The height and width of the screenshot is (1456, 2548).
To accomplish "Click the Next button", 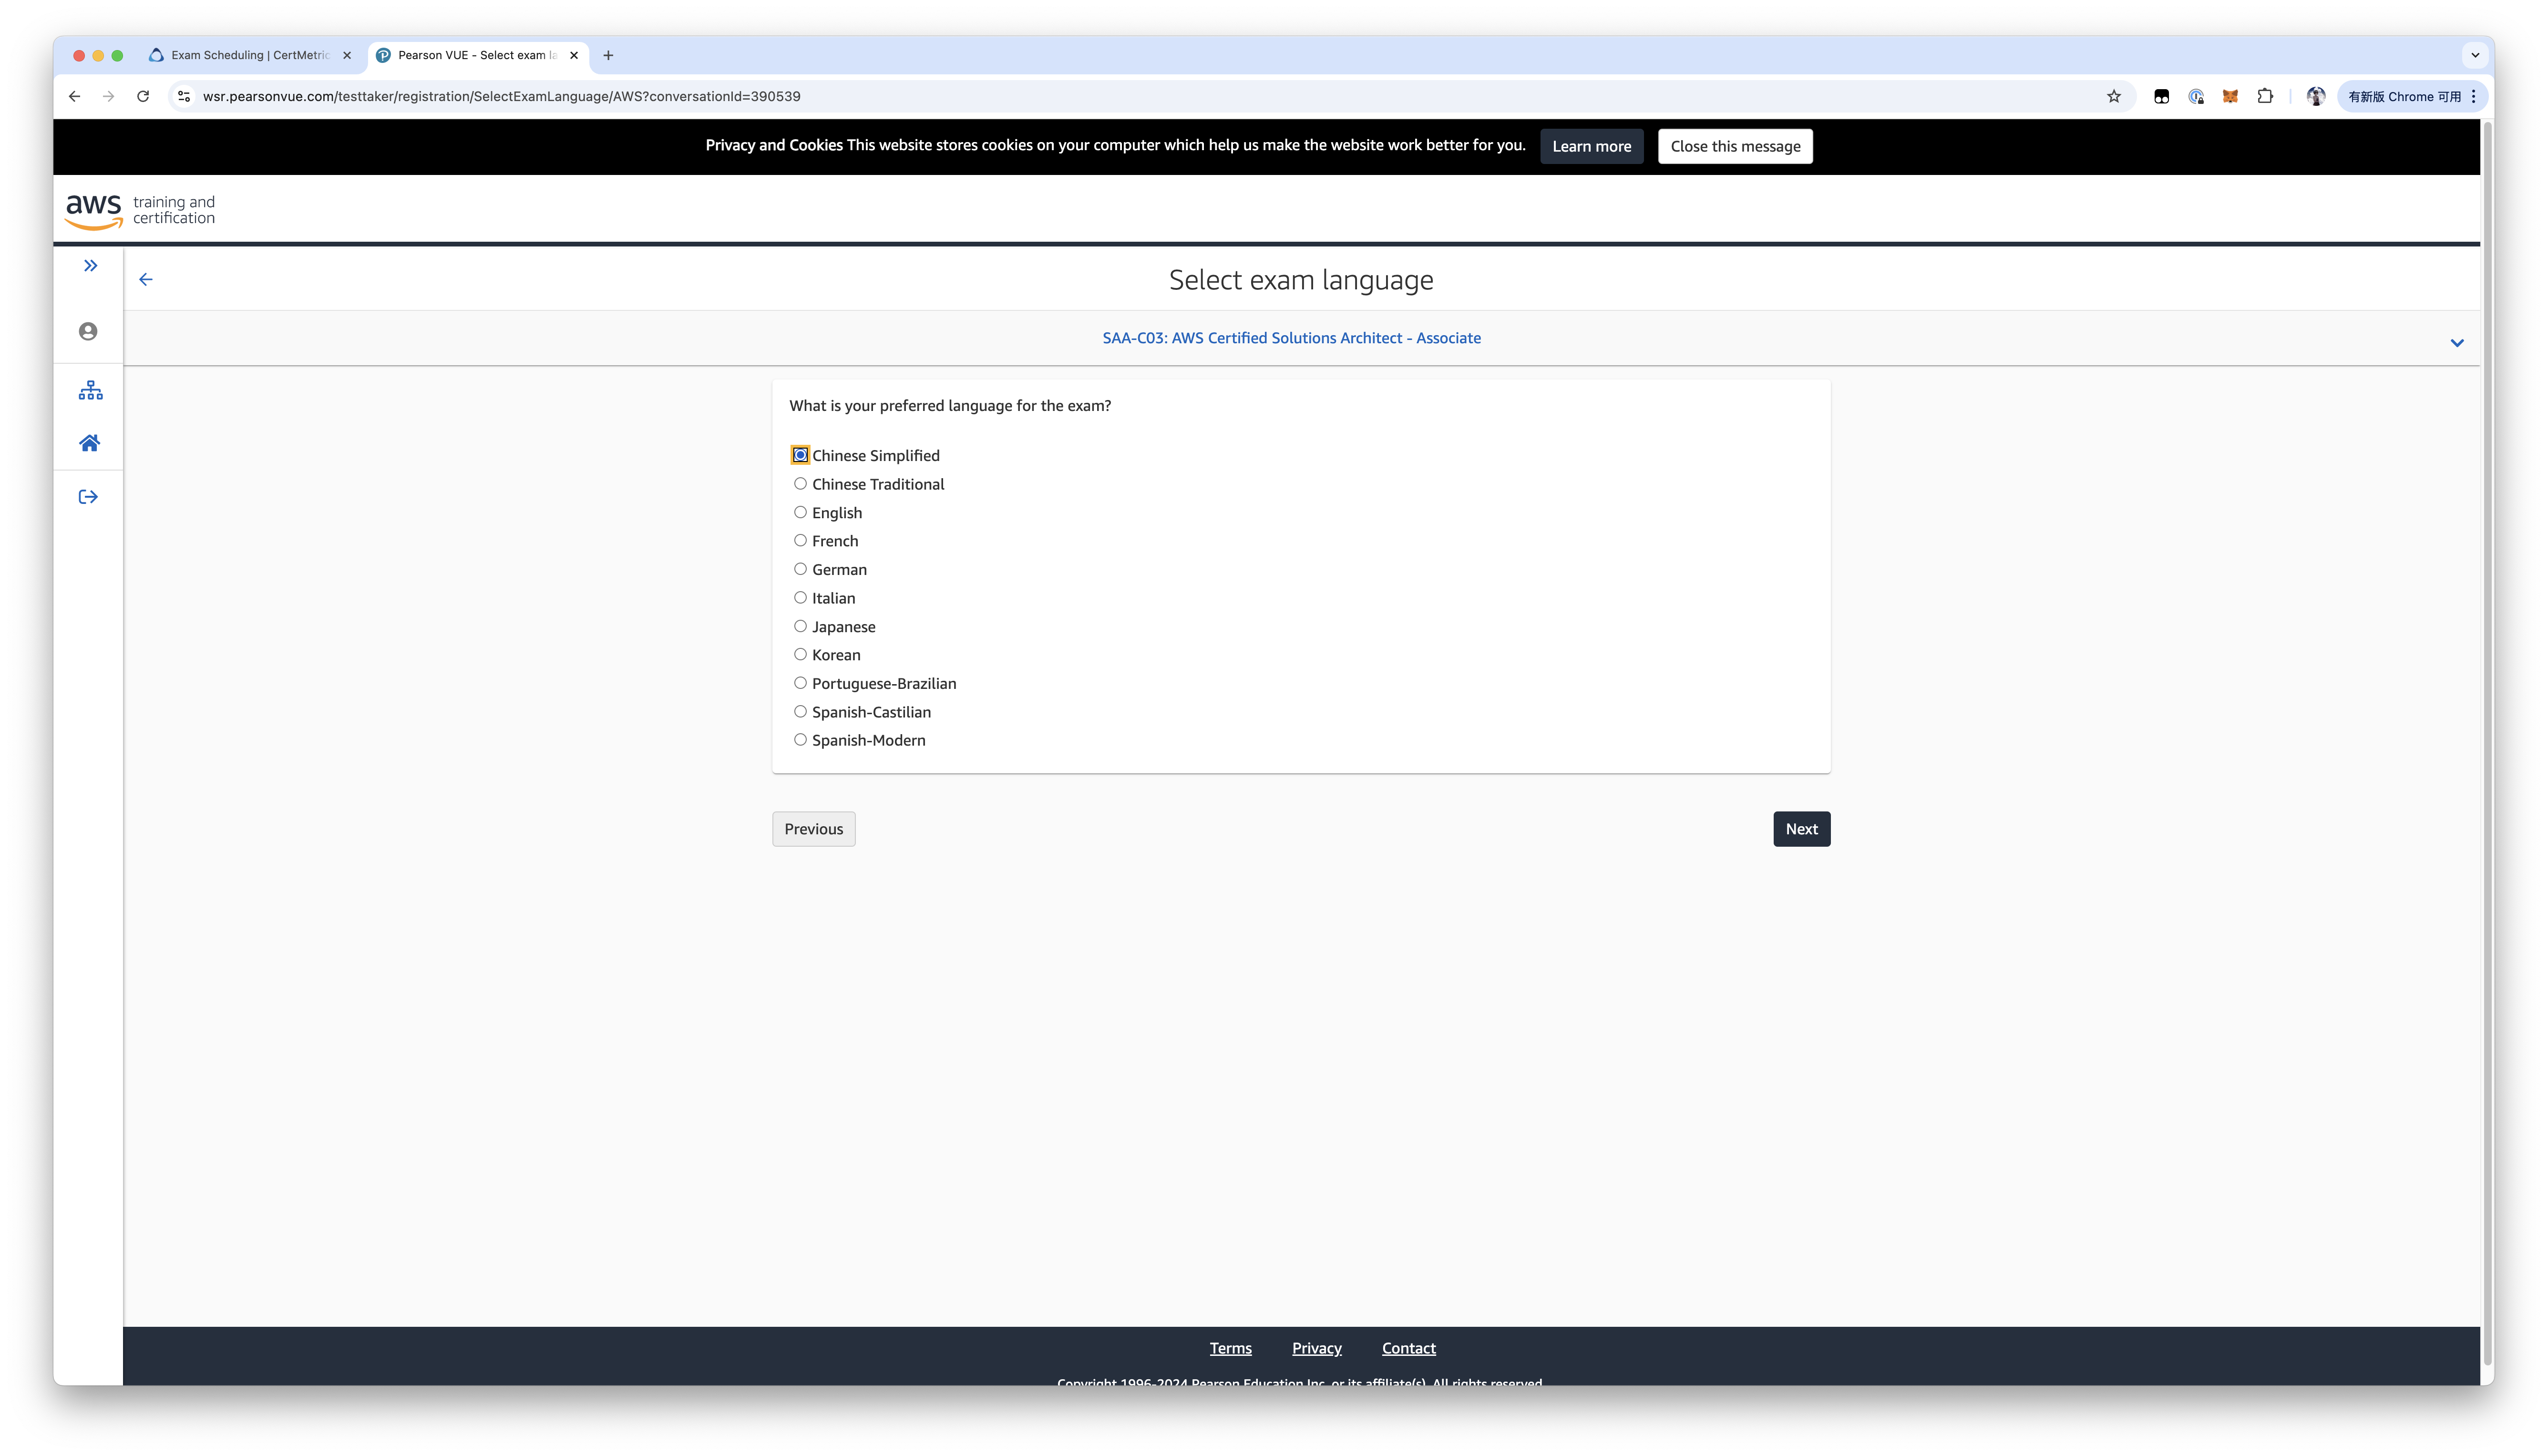I will [1801, 829].
